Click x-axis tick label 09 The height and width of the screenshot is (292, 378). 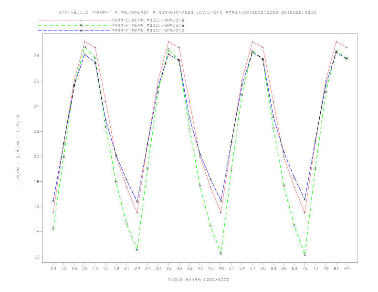84,268
